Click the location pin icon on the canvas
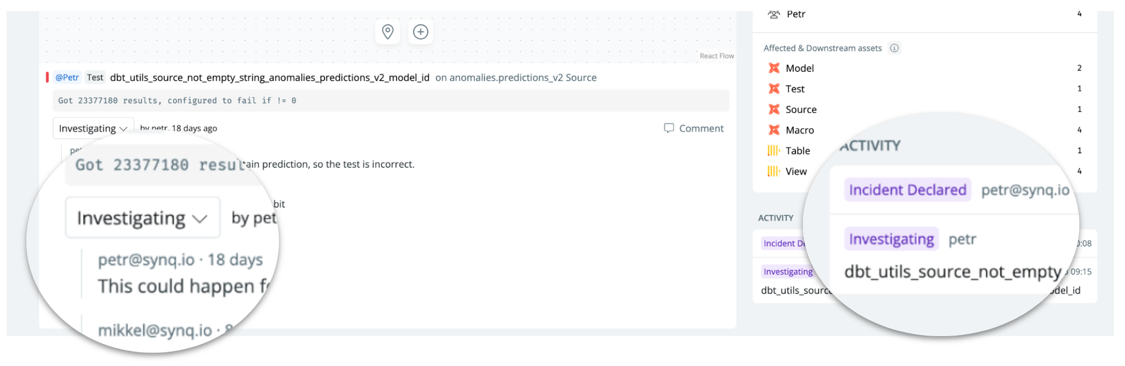This screenshot has height=366, width=1125. (388, 31)
